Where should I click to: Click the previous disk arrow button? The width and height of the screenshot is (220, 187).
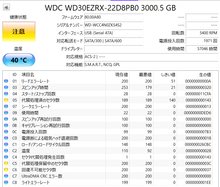(x=6, y=7)
